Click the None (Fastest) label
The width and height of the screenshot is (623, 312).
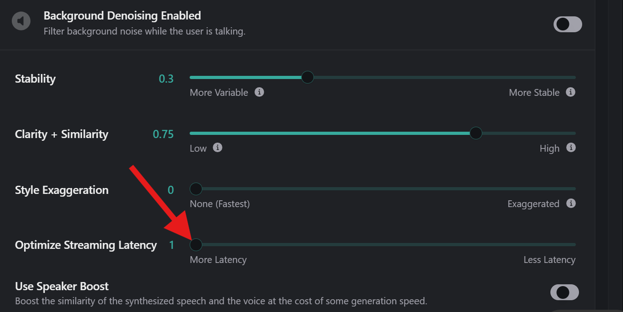point(220,204)
